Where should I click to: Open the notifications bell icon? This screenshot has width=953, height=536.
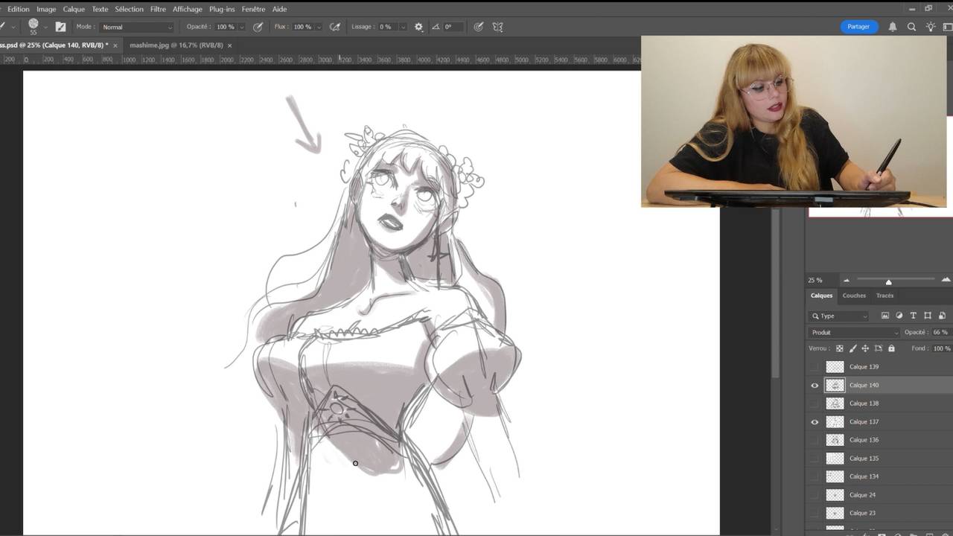click(893, 27)
